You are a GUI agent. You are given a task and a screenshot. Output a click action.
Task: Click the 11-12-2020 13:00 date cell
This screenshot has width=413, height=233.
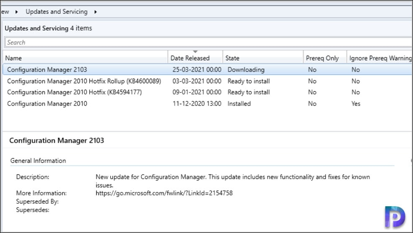click(197, 103)
